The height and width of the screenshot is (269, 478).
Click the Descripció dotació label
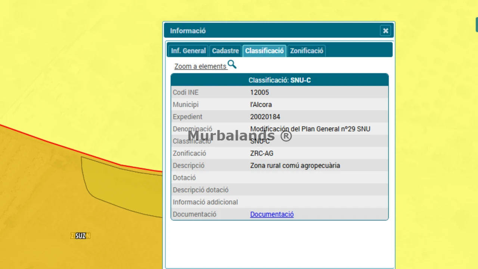(x=201, y=190)
